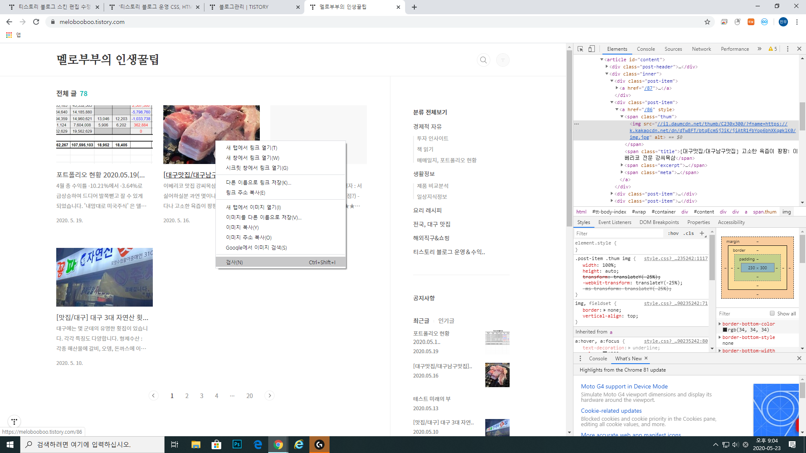
Task: Toggle the device toolbar icon
Action: [x=591, y=49]
